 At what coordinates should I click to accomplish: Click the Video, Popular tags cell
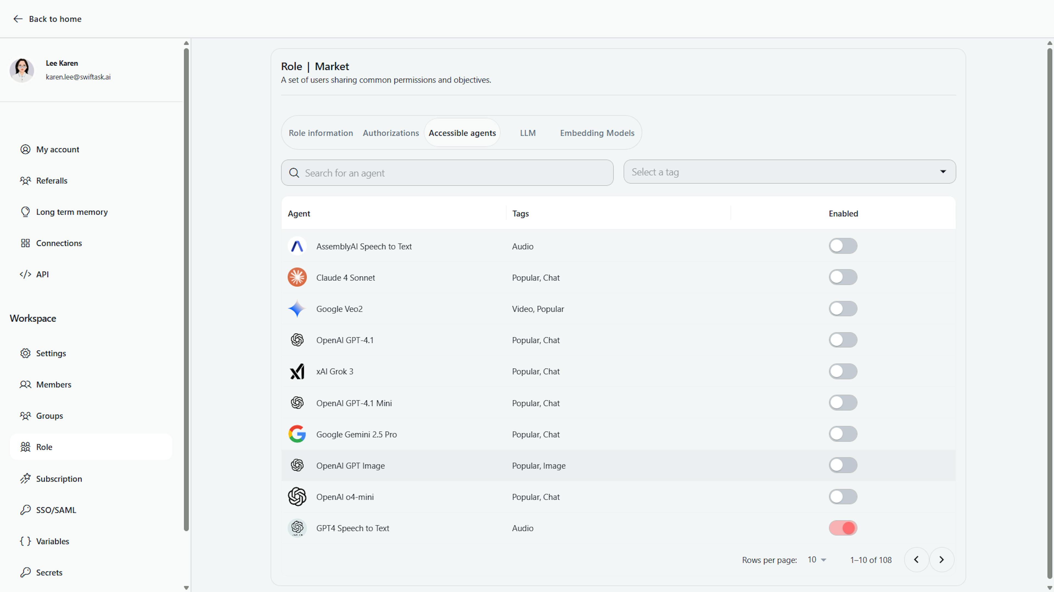click(538, 309)
